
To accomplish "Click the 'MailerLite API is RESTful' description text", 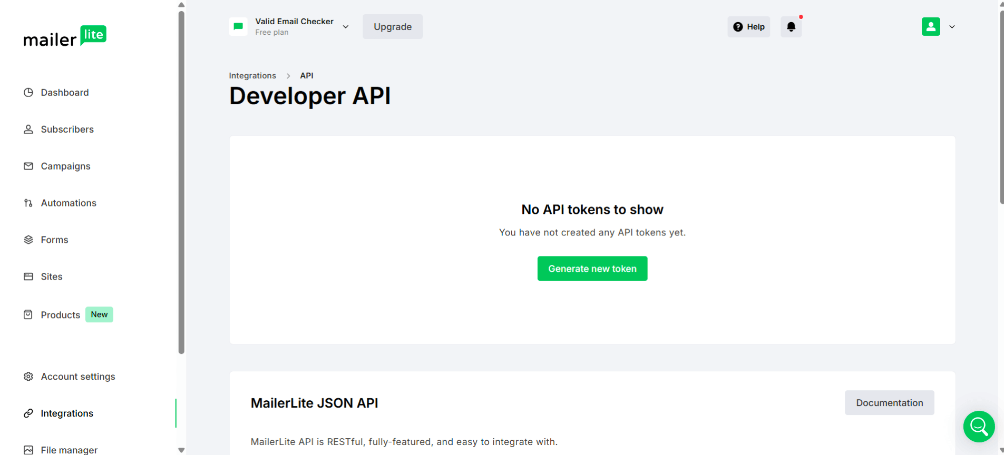I will point(404,442).
